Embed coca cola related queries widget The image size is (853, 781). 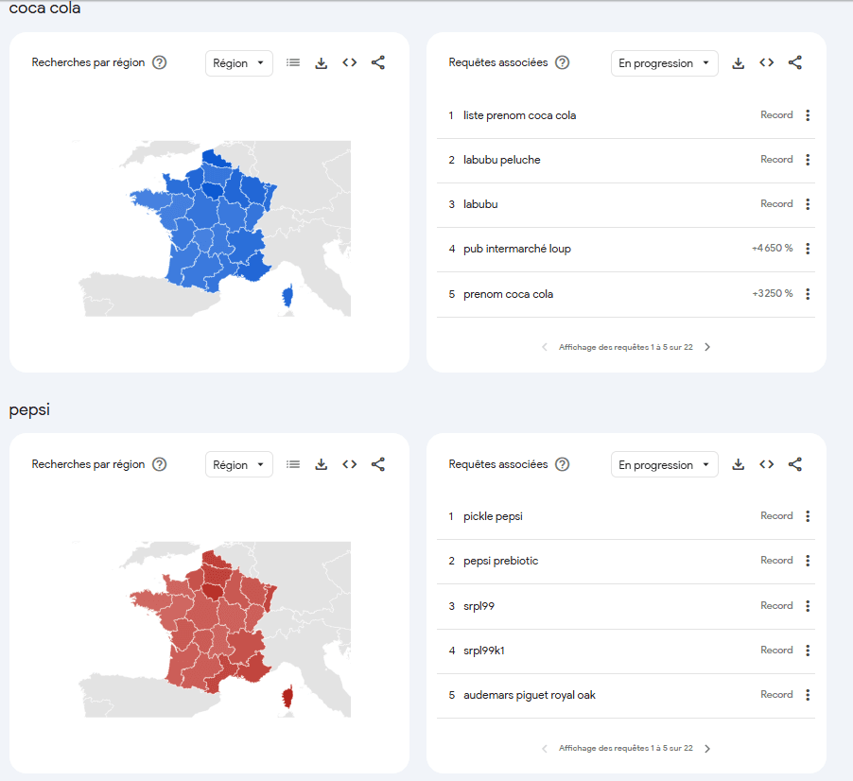(767, 62)
